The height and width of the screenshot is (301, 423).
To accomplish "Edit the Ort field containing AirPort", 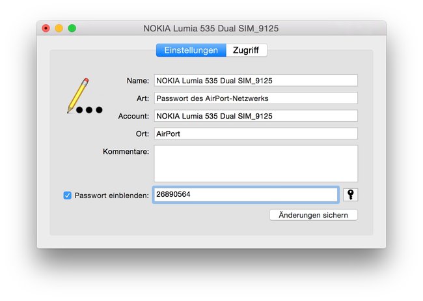I will (256, 134).
